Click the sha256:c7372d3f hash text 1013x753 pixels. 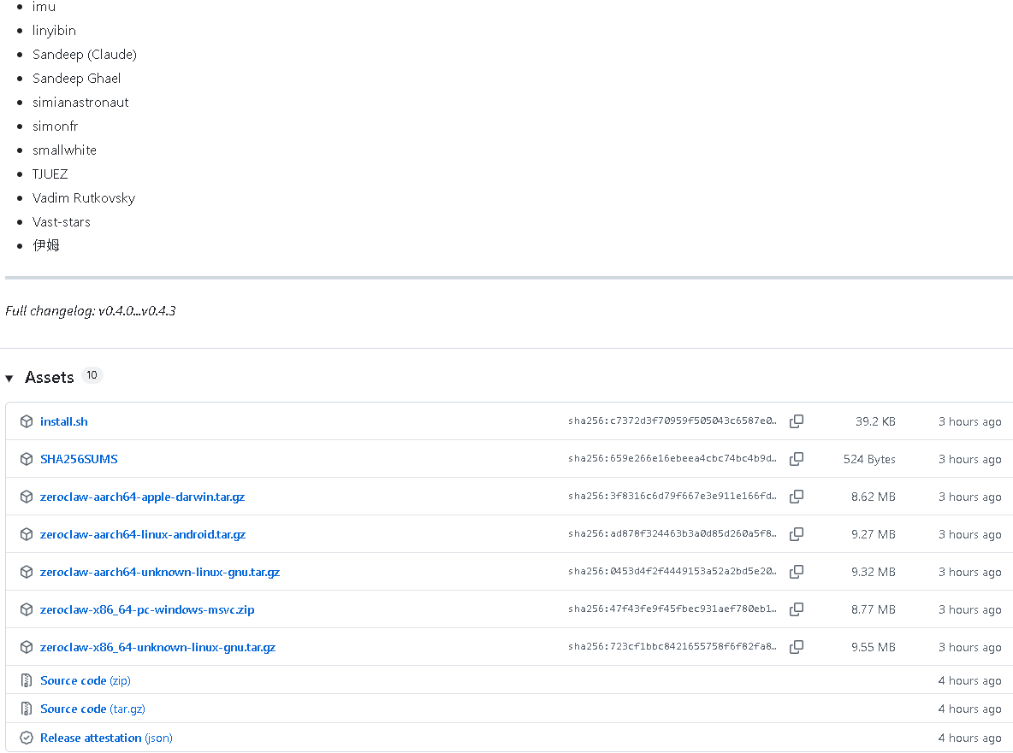(672, 421)
